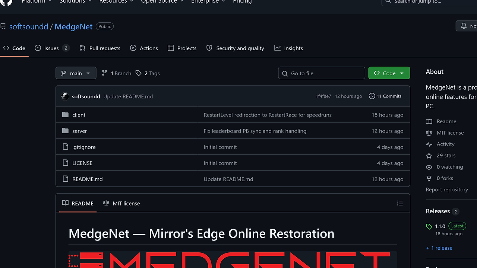Open the Readme link in About
The width and height of the screenshot is (477, 268).
tap(441, 121)
